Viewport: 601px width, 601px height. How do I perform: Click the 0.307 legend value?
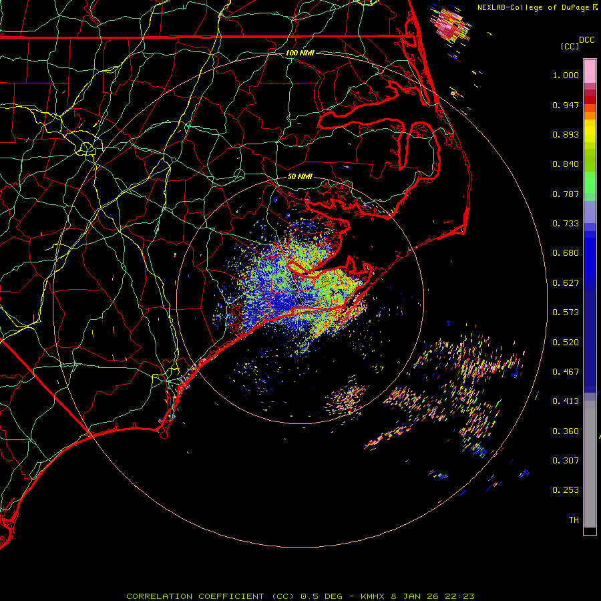click(566, 461)
